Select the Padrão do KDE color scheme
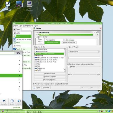Image resolution: width=113 pixels, height=113 pixels. [49, 51]
